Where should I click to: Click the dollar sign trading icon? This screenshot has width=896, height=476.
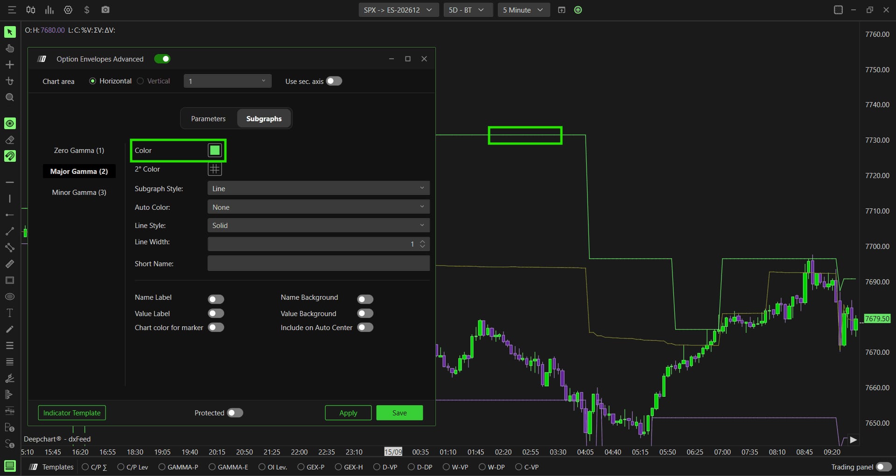[87, 10]
